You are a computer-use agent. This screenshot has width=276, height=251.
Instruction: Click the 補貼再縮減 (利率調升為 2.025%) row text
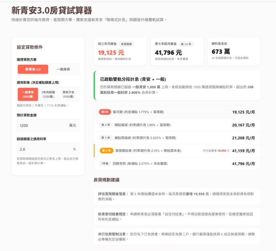pyautogui.click(x=145, y=138)
